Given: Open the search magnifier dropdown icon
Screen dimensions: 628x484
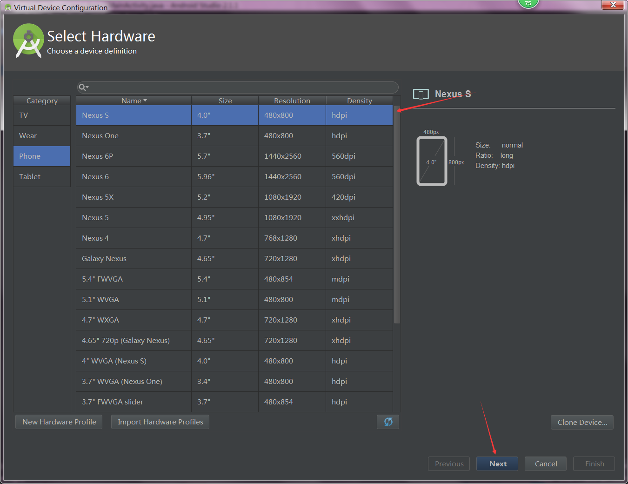Looking at the screenshot, I should click(83, 87).
